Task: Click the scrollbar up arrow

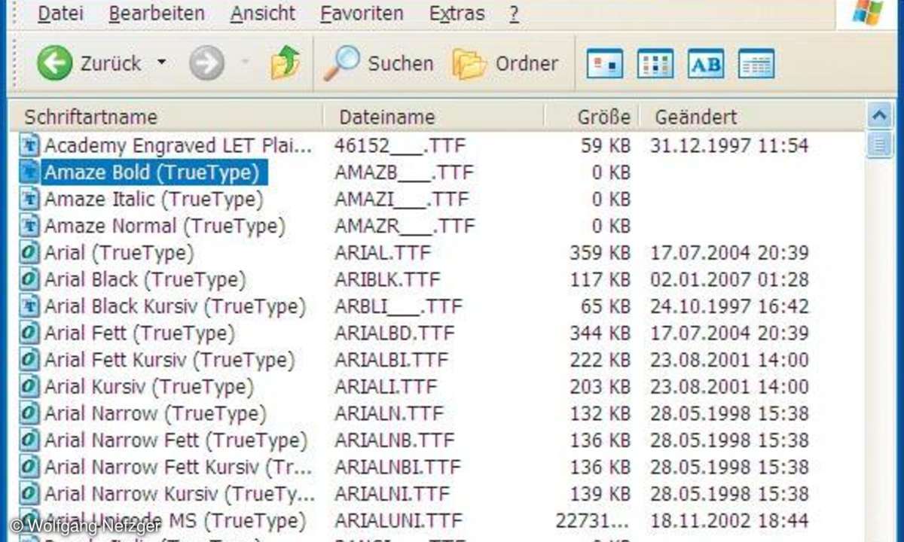Action: pyautogui.click(x=879, y=115)
